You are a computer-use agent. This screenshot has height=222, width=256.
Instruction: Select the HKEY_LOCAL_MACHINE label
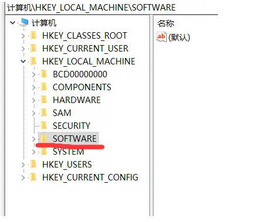coord(88,62)
